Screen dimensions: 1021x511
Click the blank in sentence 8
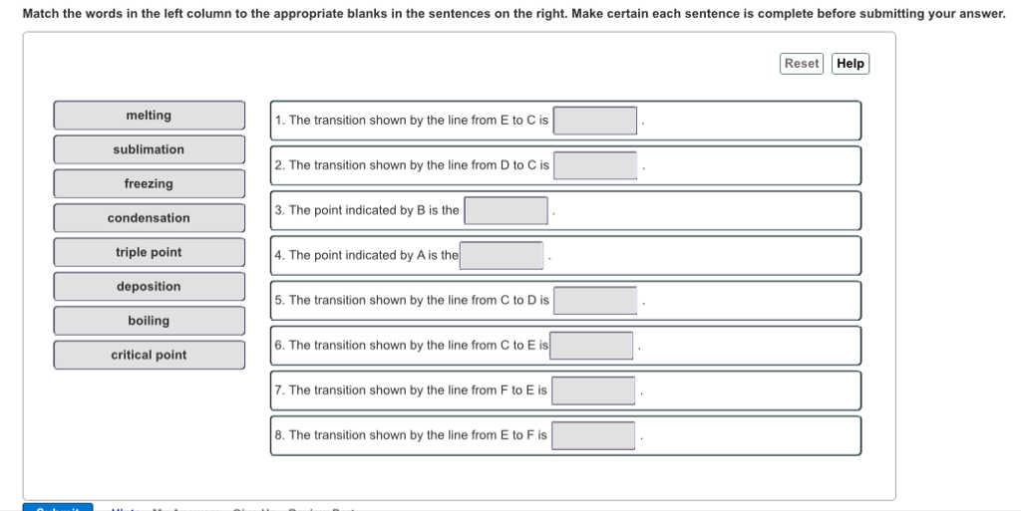[x=593, y=435]
